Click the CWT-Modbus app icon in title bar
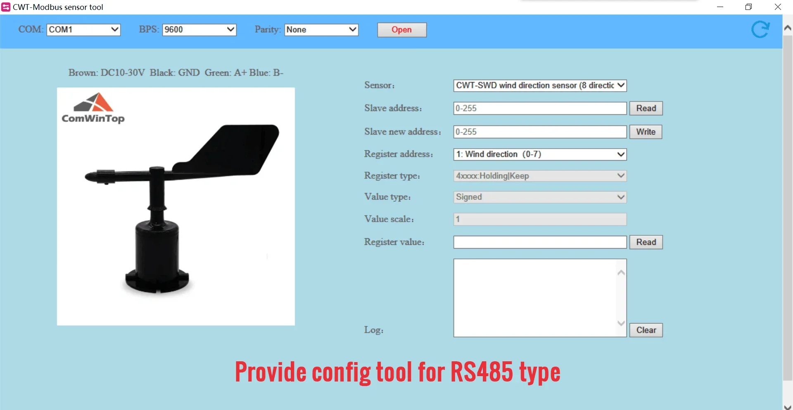 [x=6, y=7]
